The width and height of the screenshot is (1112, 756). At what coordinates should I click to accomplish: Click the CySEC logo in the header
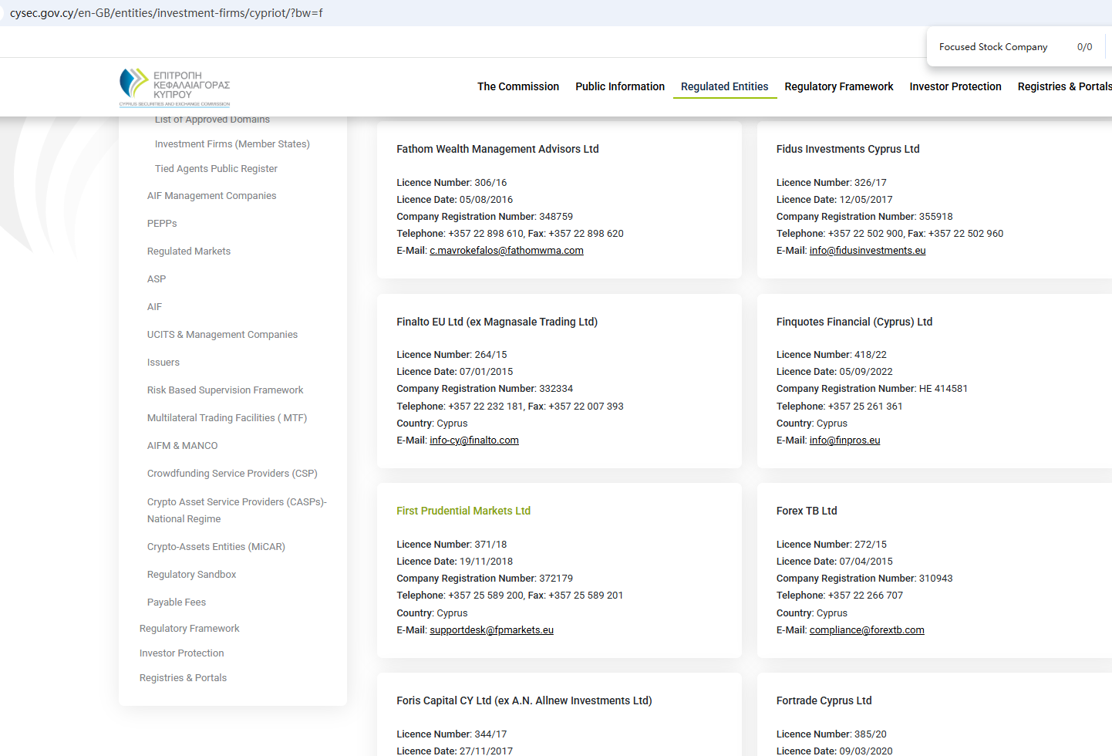point(175,87)
